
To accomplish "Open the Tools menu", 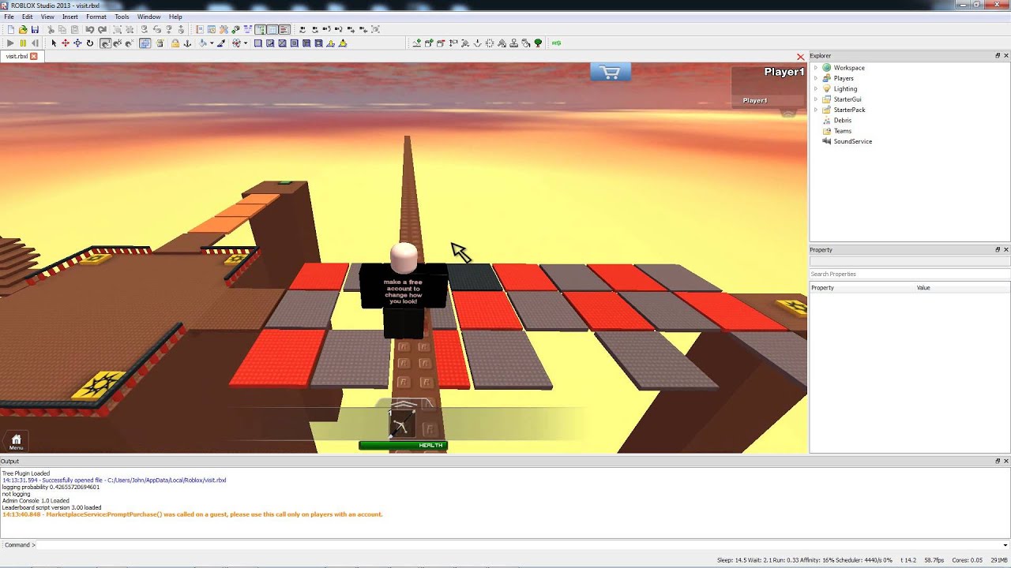I will 122,17.
